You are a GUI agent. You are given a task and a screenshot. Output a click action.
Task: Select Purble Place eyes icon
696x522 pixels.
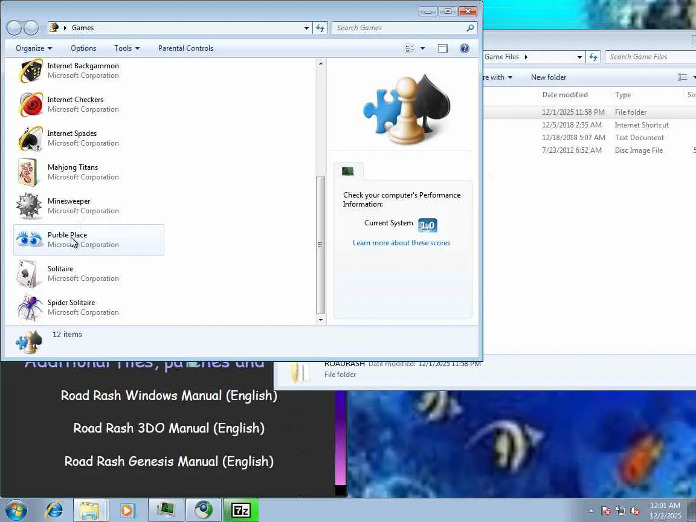coord(29,239)
